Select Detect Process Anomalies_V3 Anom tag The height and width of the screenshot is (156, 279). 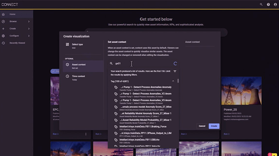143,101
